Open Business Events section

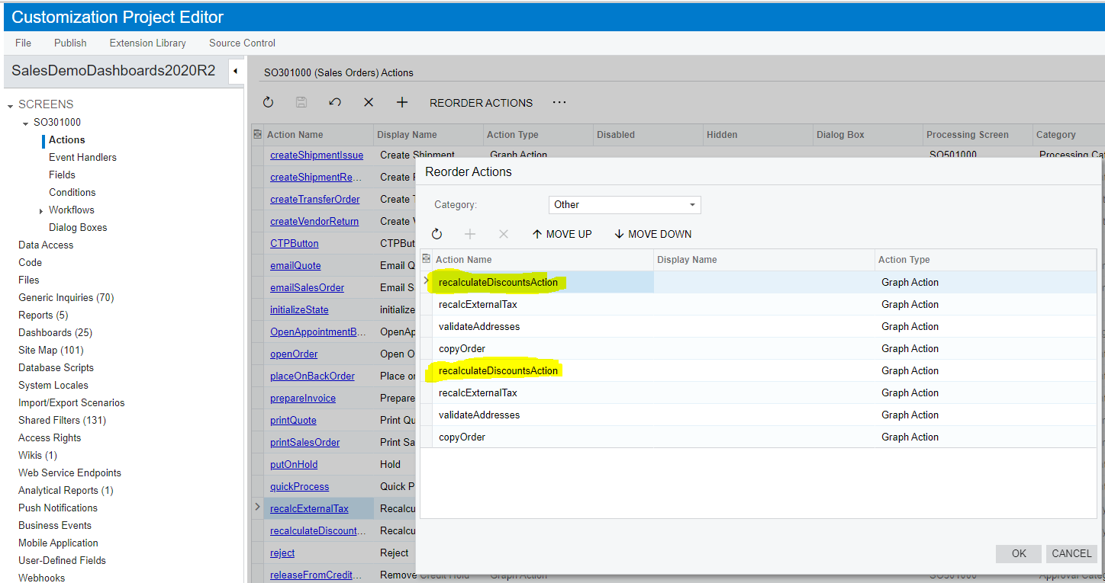[54, 525]
